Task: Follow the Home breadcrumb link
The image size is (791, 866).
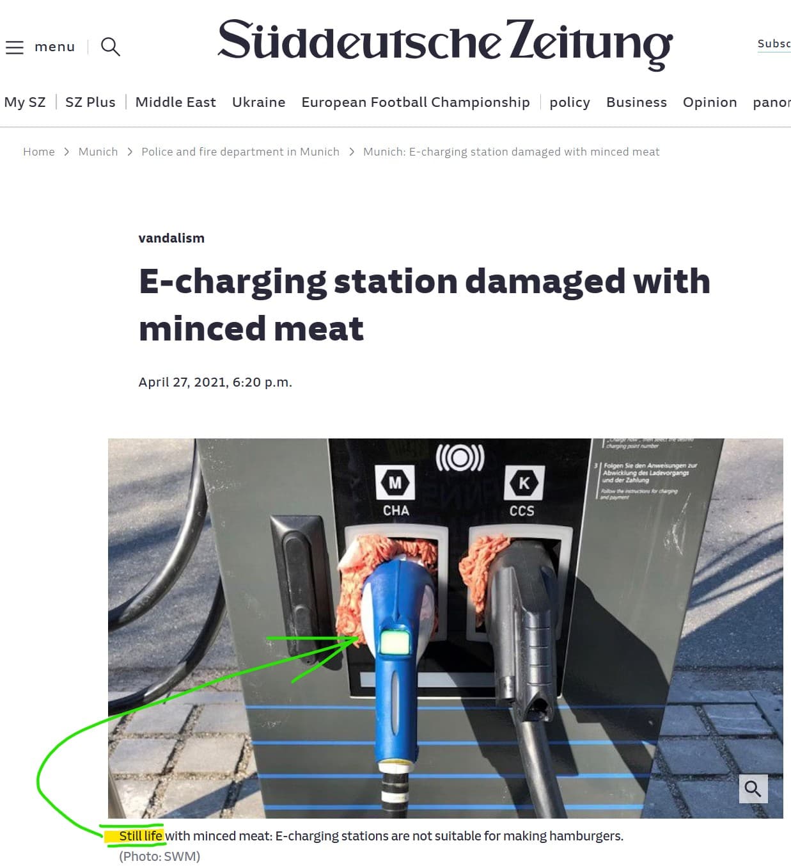Action: coord(39,152)
